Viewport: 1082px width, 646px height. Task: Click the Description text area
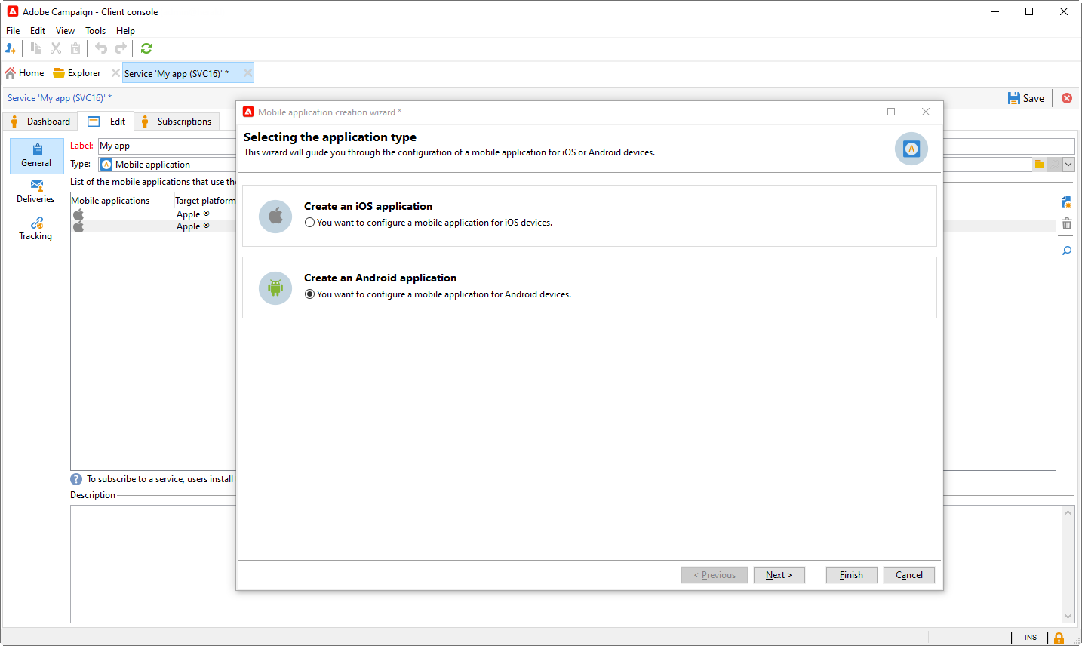566,564
